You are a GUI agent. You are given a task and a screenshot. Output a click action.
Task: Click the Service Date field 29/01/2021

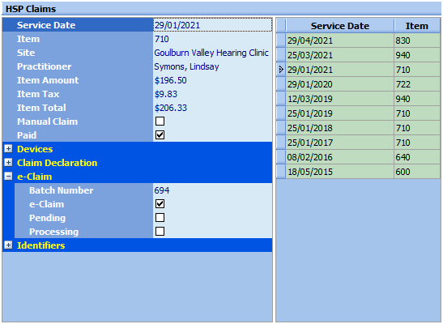(x=212, y=25)
